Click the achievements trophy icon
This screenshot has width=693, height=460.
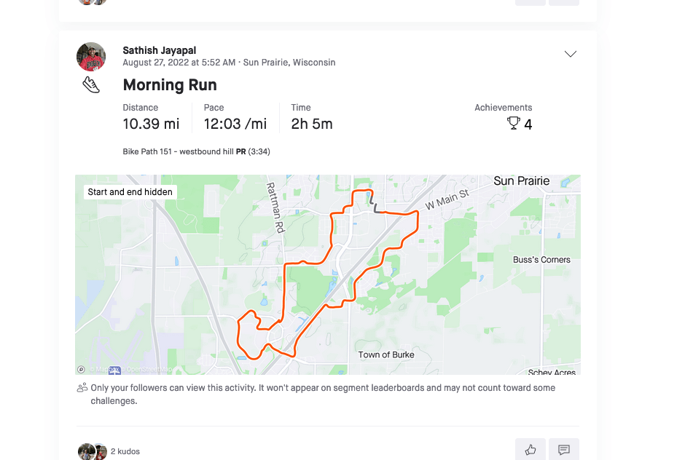514,124
